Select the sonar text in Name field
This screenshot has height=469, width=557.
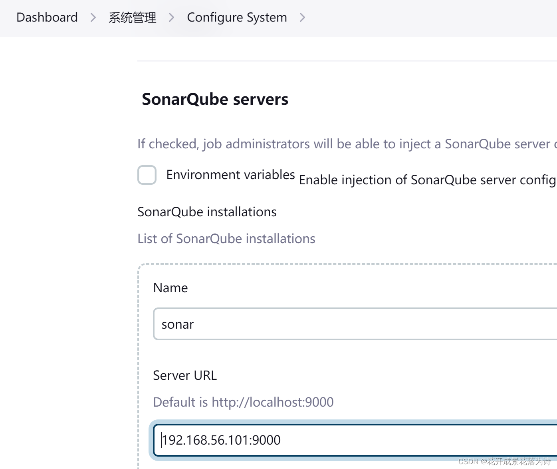tap(177, 324)
